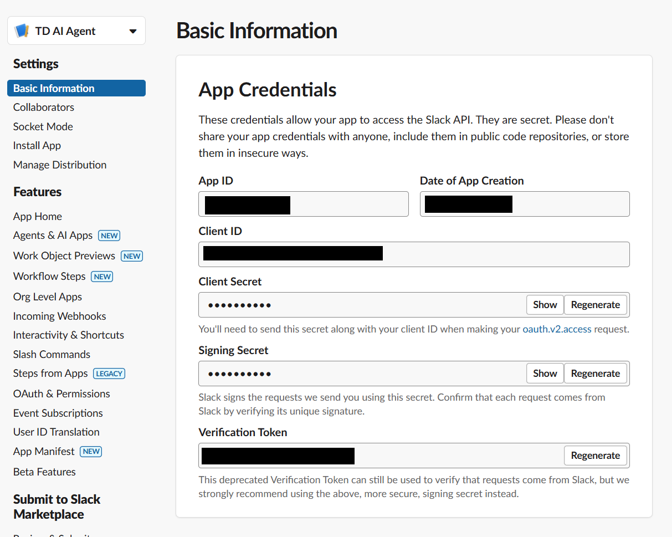Screen dimensions: 672x537
Task: Go to Event Subscriptions
Action: (58, 413)
